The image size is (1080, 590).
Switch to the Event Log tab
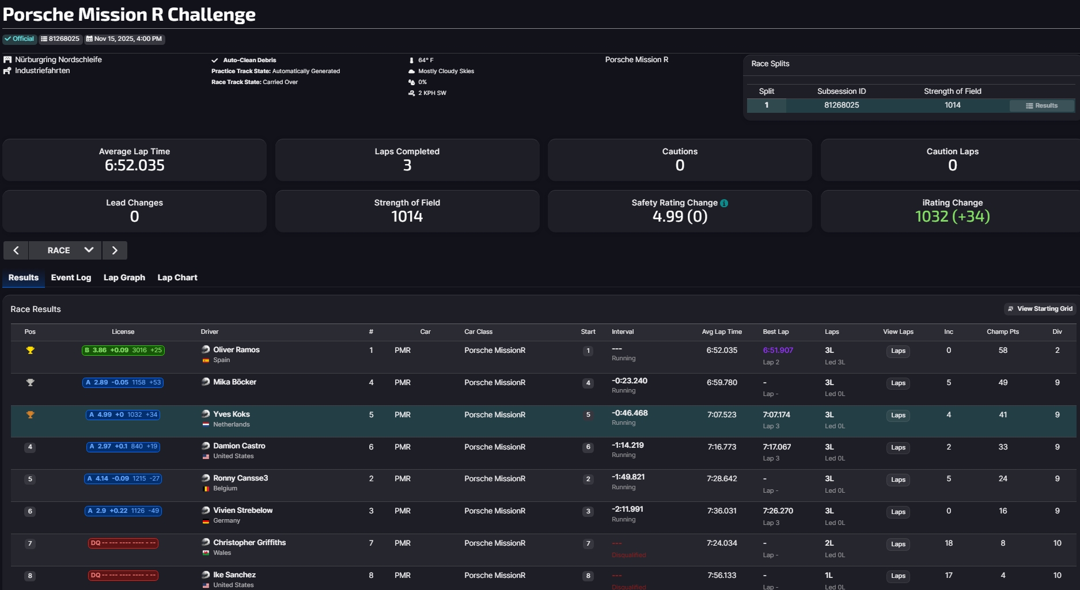point(70,277)
